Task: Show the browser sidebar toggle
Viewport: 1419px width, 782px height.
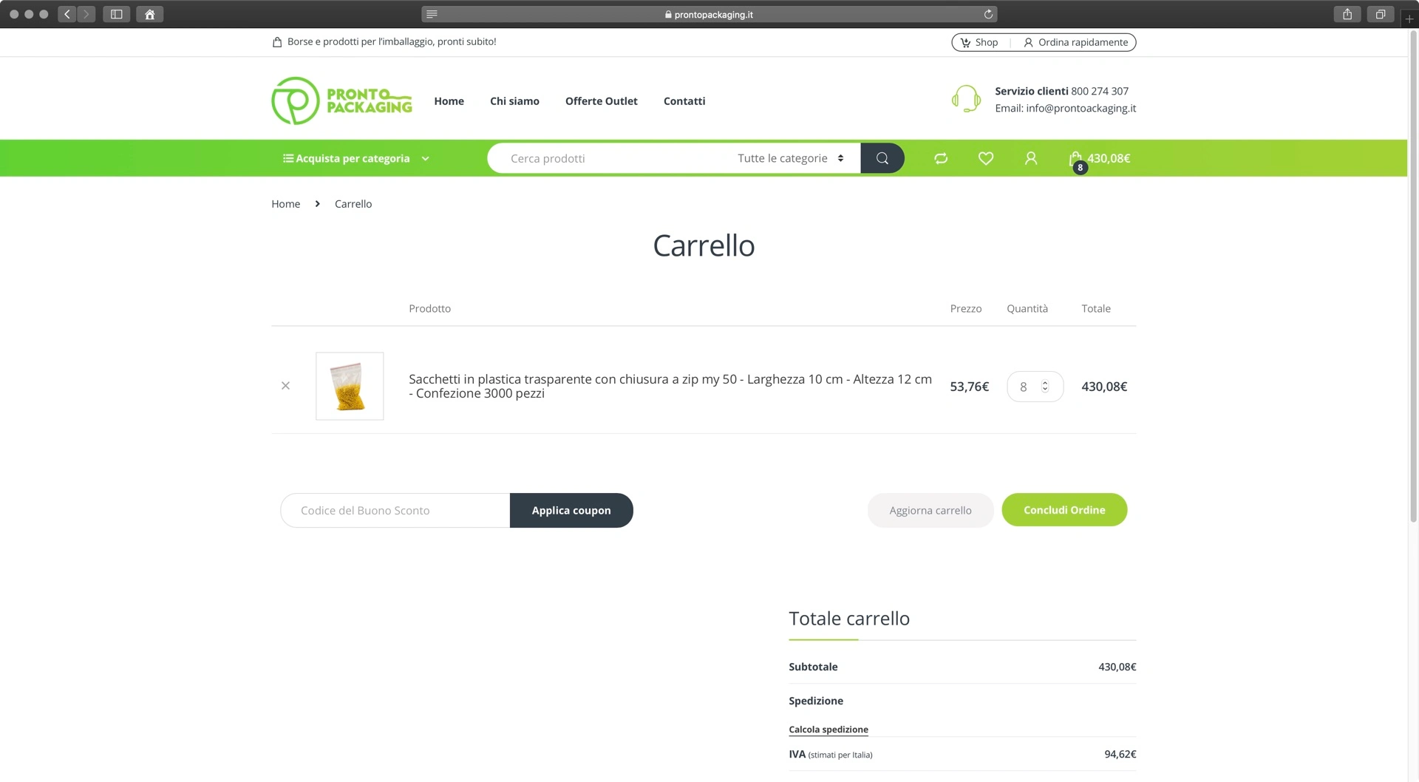Action: tap(116, 14)
